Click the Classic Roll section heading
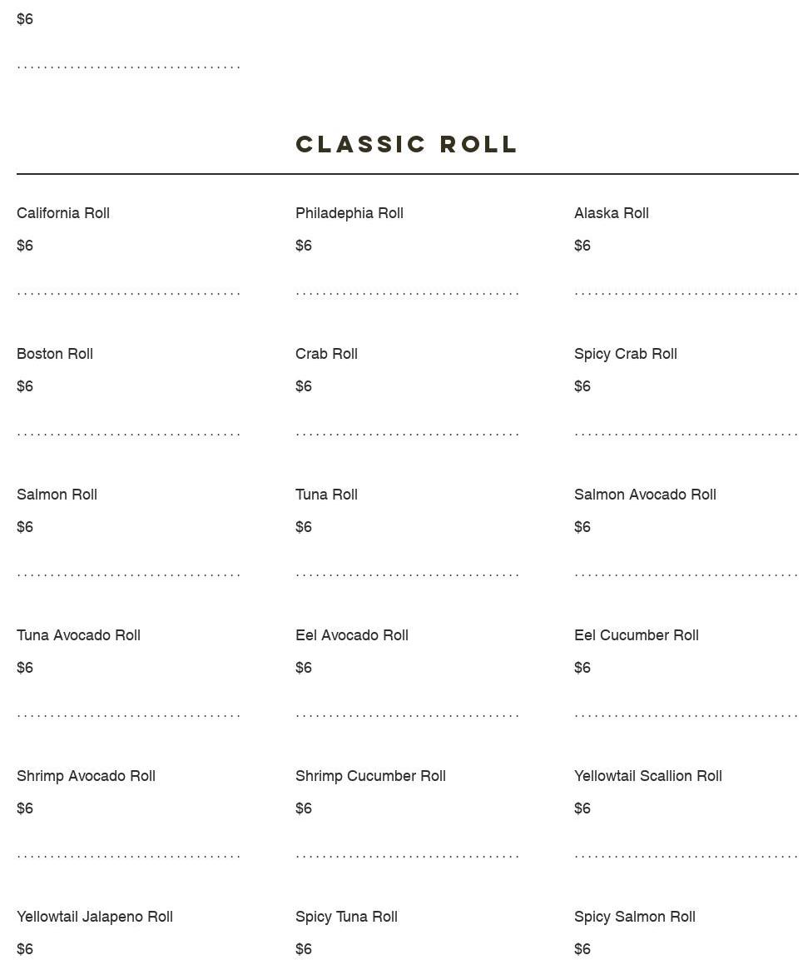 [x=407, y=144]
